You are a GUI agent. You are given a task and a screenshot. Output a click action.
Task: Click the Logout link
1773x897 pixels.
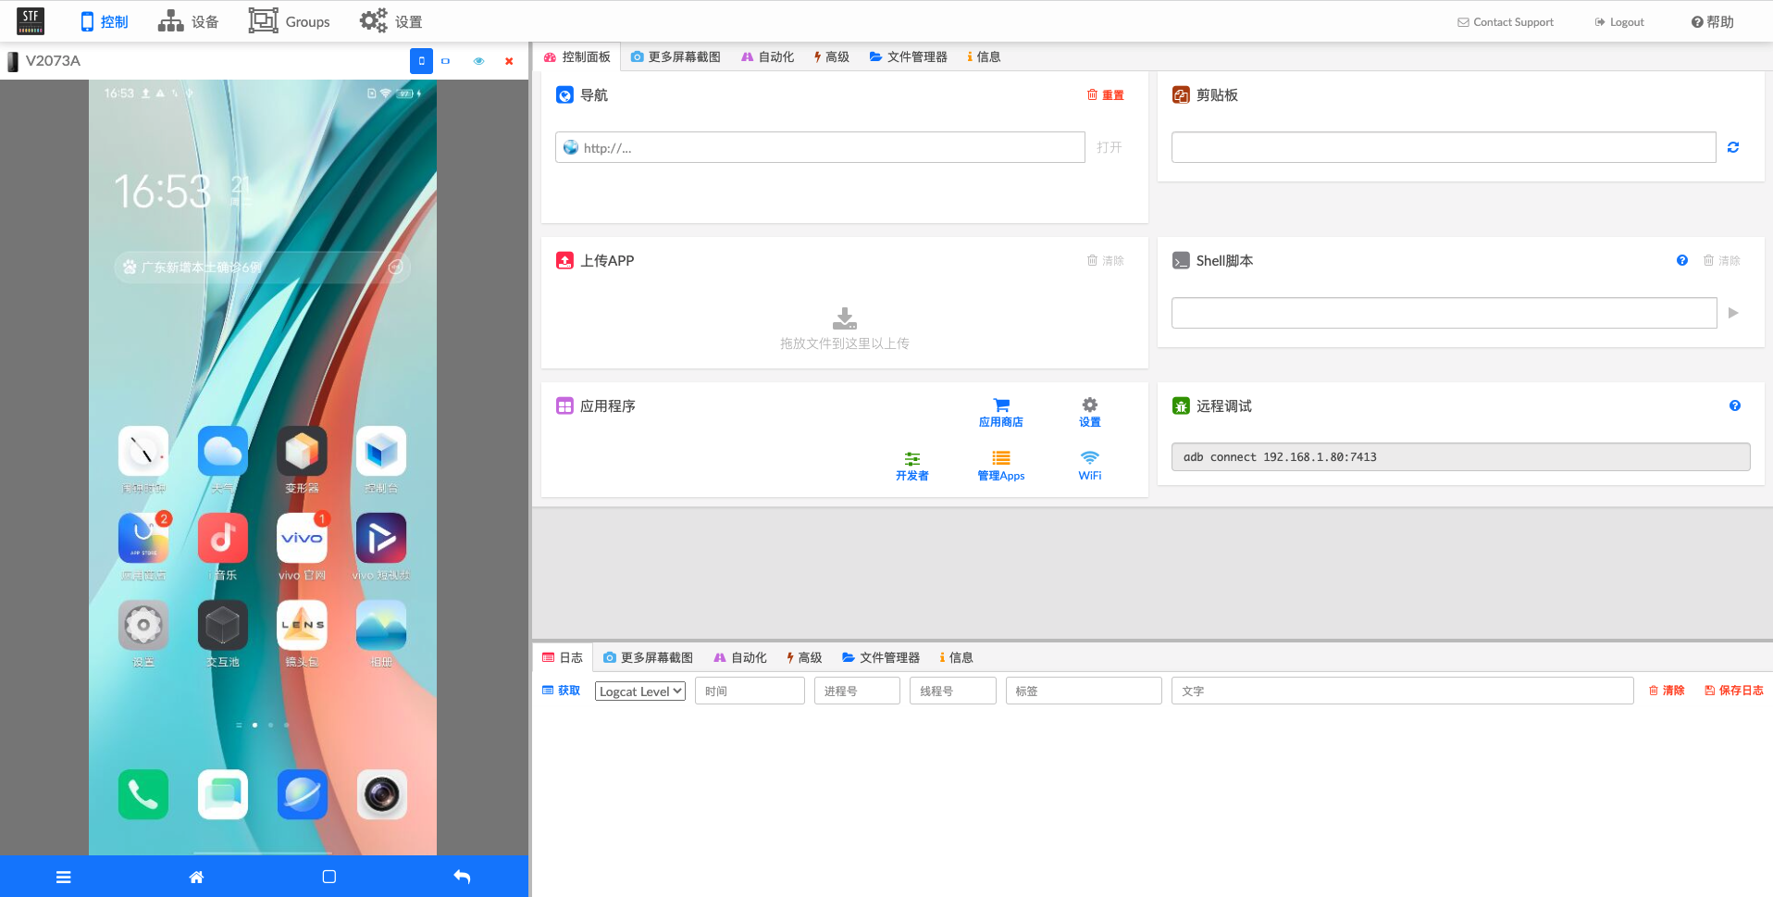point(1618,22)
